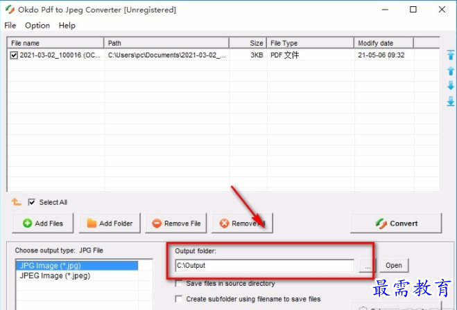Maximize the Okdo converter window
The width and height of the screenshot is (457, 310).
coord(413,10)
